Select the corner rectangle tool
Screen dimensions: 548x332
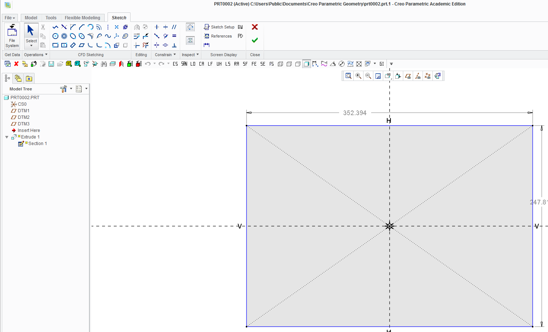55,45
